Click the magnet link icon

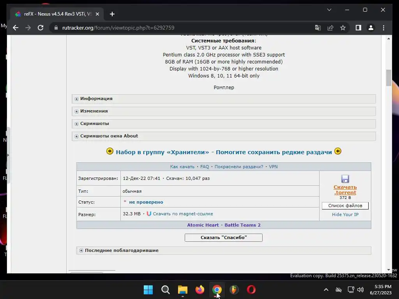[x=149, y=214]
